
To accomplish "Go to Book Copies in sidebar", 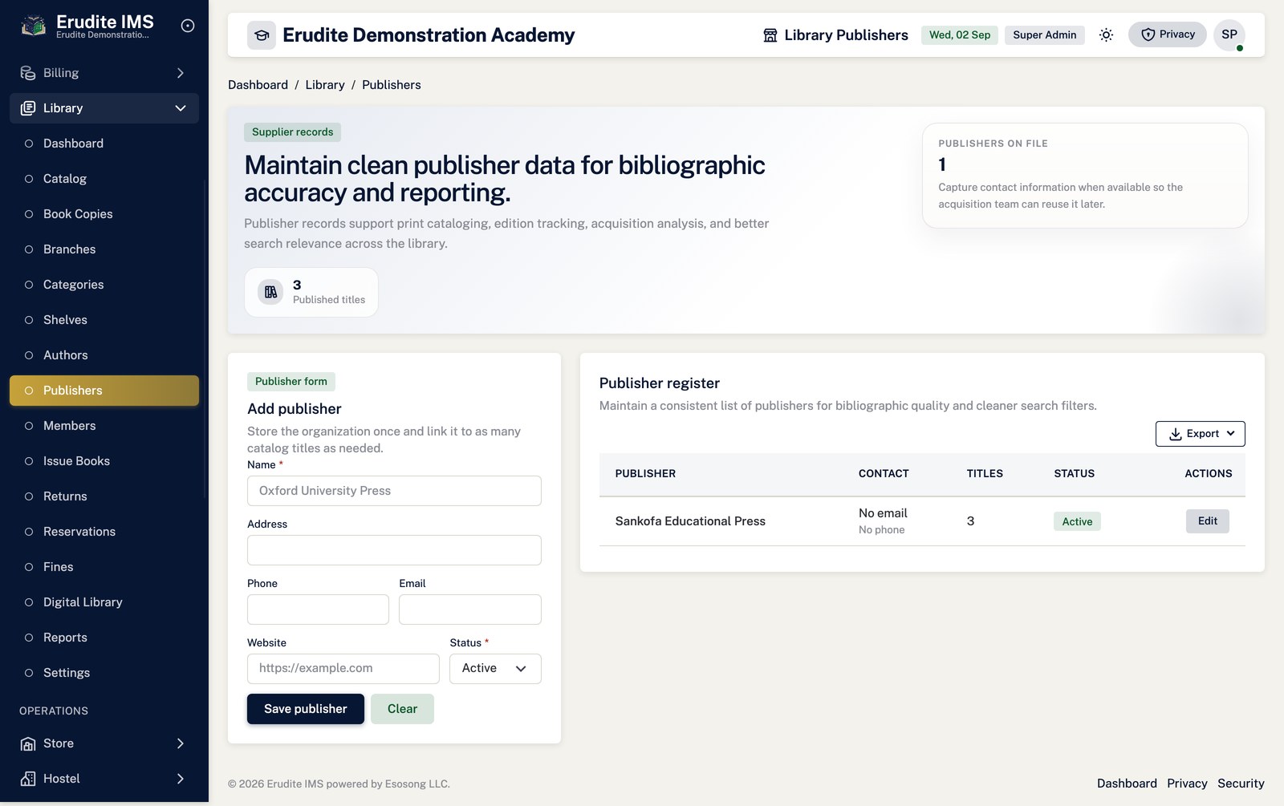I will (x=104, y=214).
